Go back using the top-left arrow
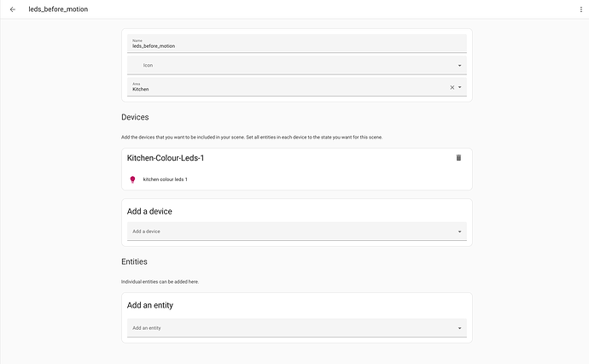589x364 pixels. tap(13, 9)
